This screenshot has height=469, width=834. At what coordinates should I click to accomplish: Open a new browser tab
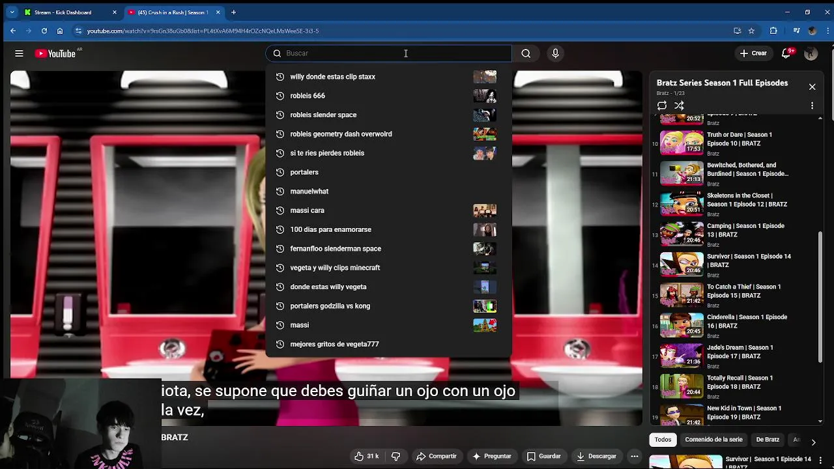(x=233, y=12)
